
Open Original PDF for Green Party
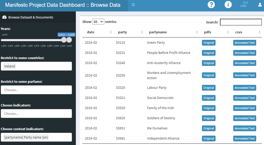tap(208, 43)
